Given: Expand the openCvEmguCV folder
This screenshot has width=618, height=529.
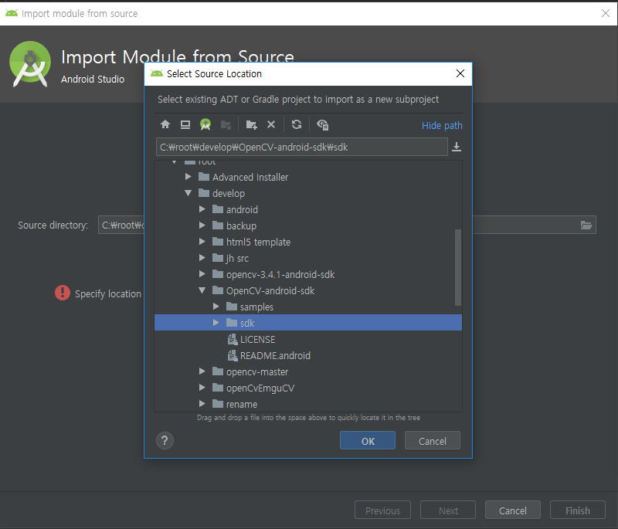Looking at the screenshot, I should (202, 388).
